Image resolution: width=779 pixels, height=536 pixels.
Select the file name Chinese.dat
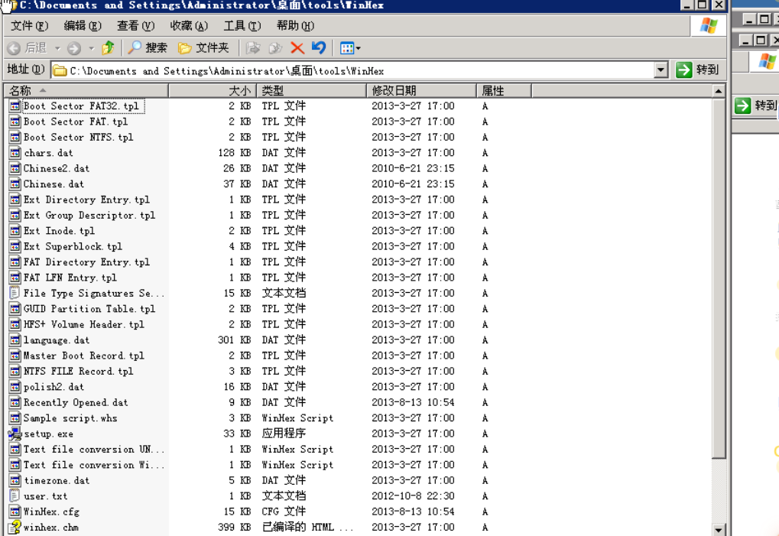click(54, 184)
